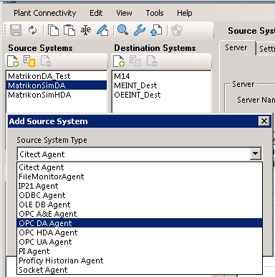Click the Copy icon in the toolbar
This screenshot has width=275, height=277.
click(53, 30)
